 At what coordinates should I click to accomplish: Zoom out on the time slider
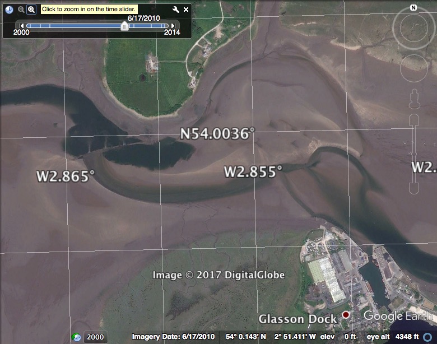21,10
